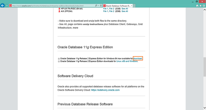206x110 pixels.
Task: Select the Oracle Database Software tab
Action: coord(118,6)
